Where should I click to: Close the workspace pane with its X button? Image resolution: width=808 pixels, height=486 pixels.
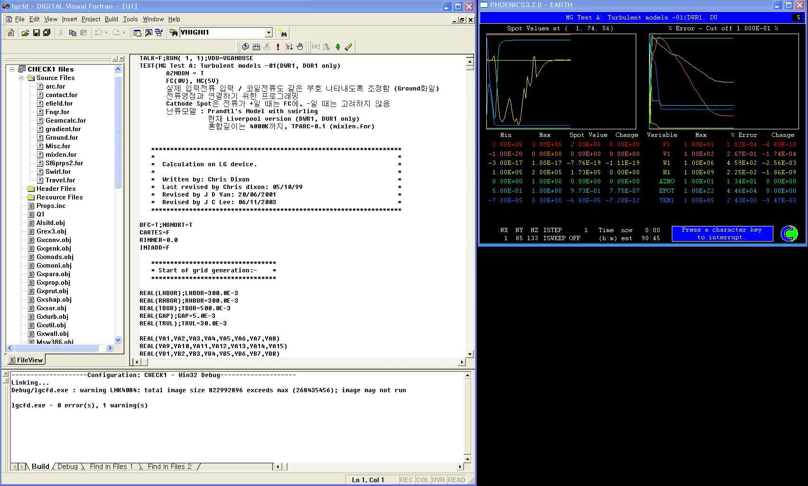pyautogui.click(x=121, y=59)
